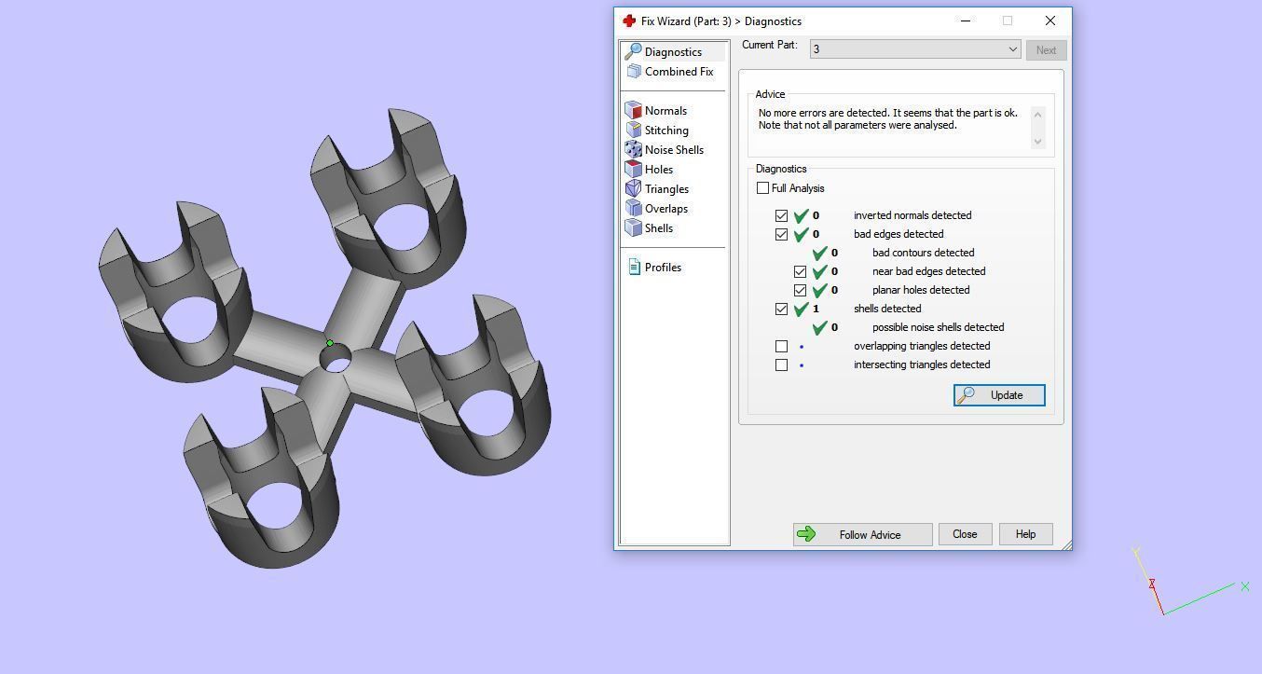
Task: Go to the Triangles page
Action: click(x=666, y=188)
